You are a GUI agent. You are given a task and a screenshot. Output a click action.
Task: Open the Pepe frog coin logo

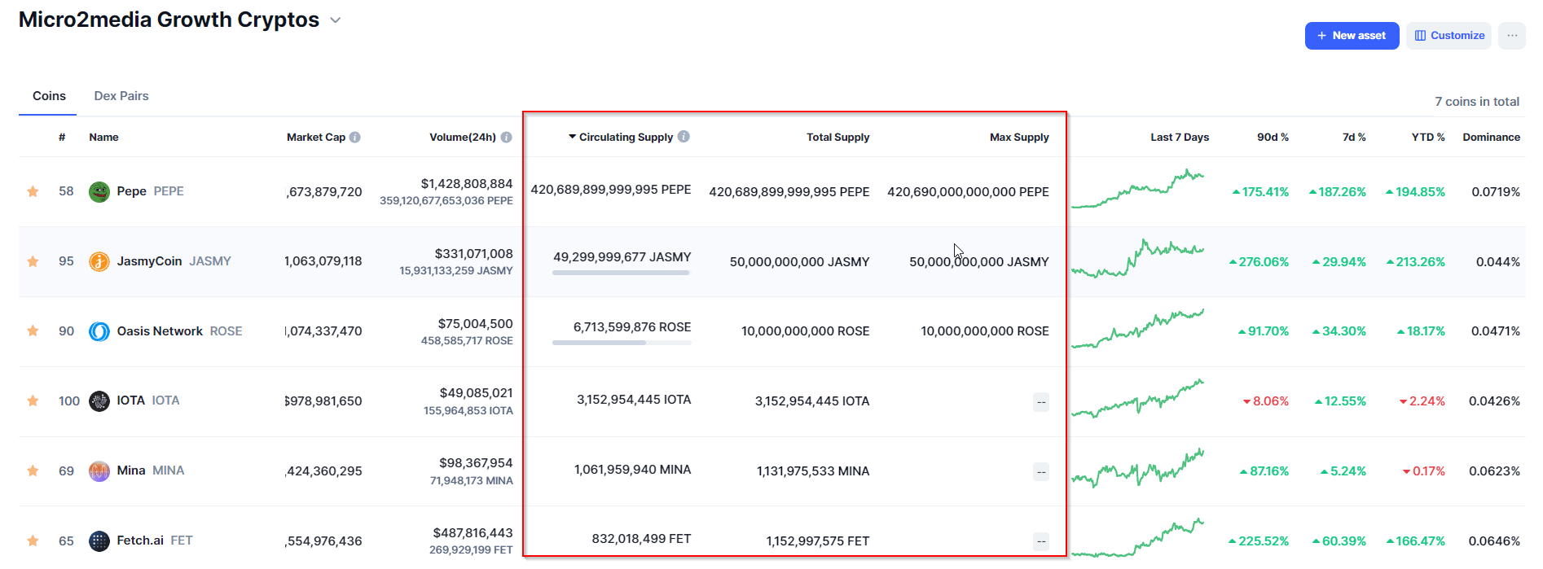tap(99, 192)
